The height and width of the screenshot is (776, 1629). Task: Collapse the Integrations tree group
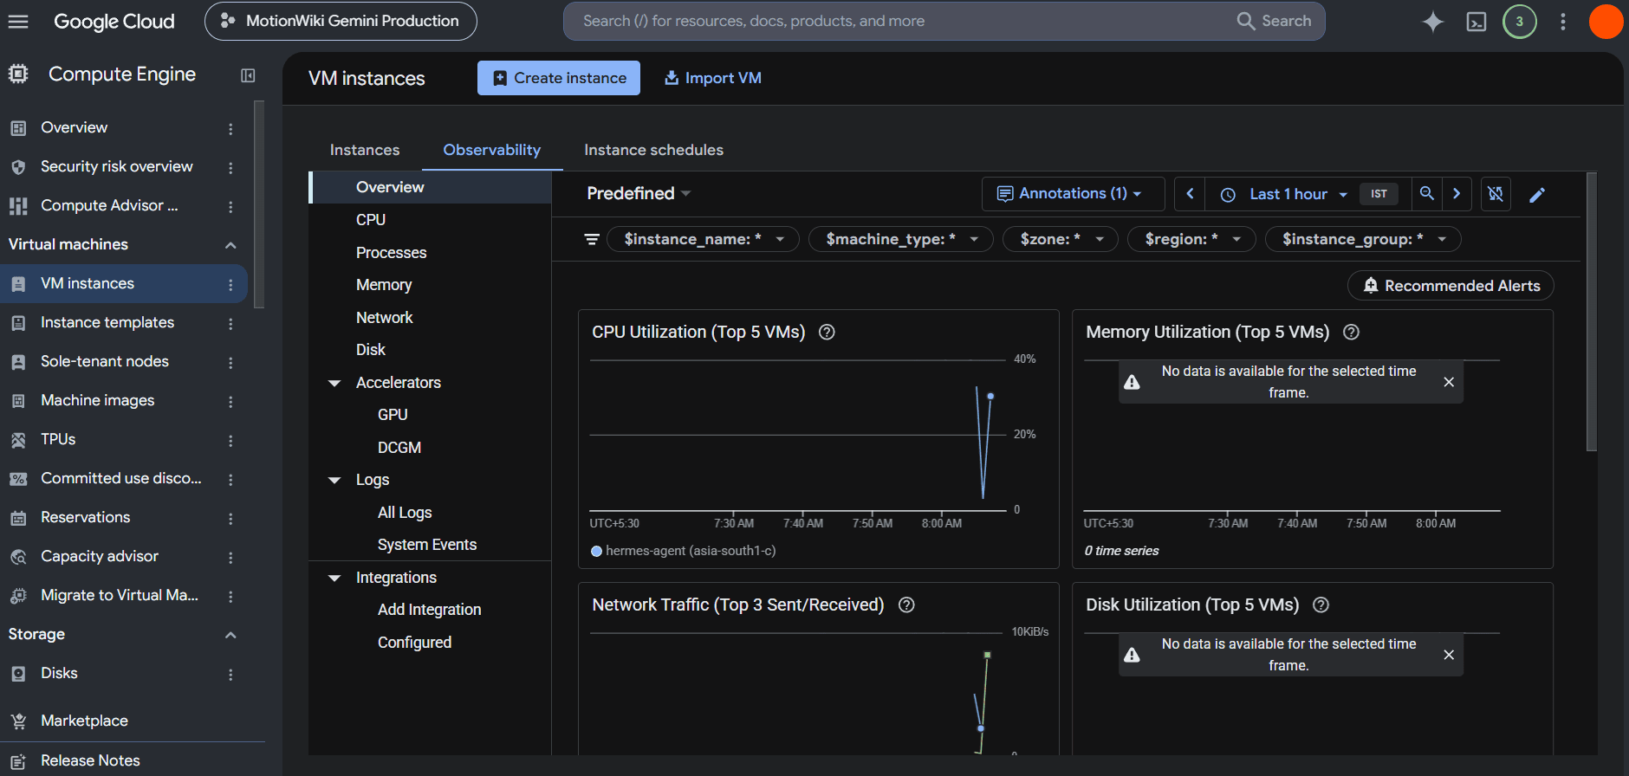pyautogui.click(x=334, y=578)
